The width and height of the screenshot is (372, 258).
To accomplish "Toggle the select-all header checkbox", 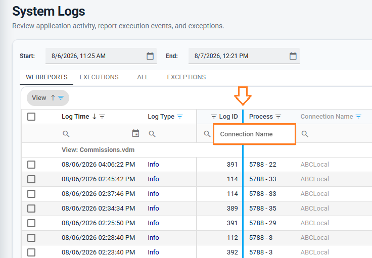I will [x=31, y=117].
